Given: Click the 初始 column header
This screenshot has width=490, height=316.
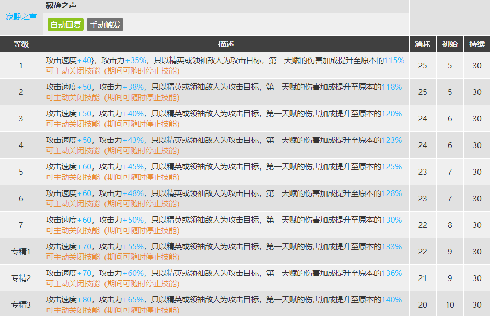Looking at the screenshot, I should (x=450, y=44).
